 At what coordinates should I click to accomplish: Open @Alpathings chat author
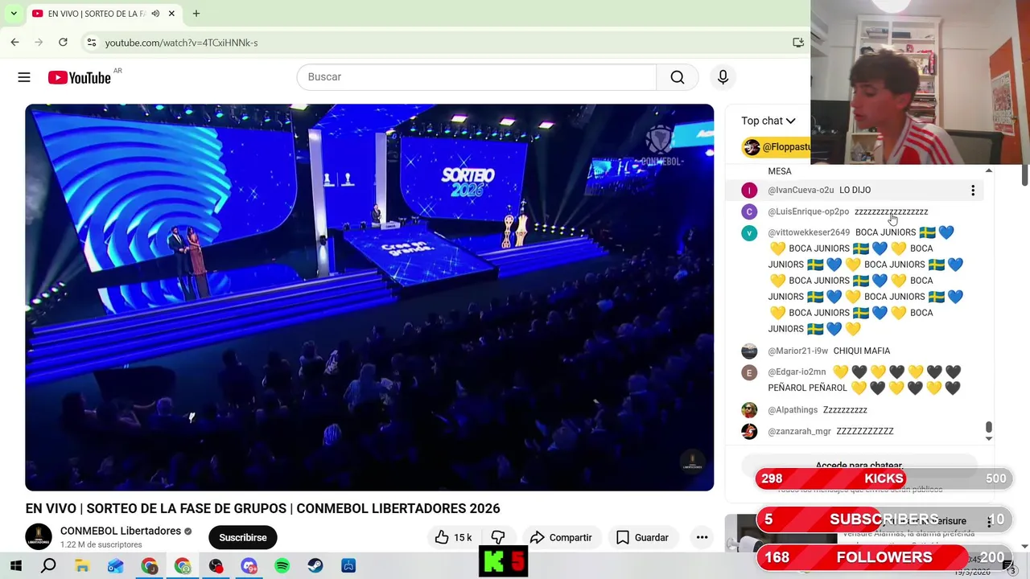tap(793, 409)
